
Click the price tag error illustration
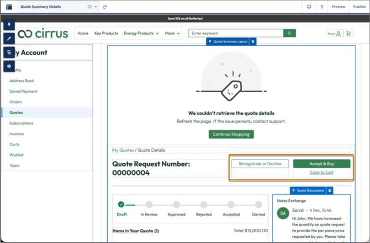[x=231, y=77]
